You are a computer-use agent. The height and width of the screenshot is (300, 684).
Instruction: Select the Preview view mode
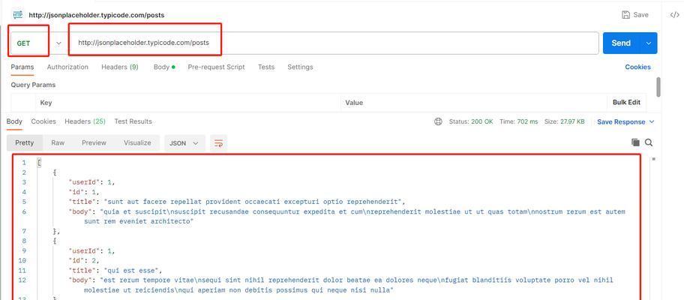click(94, 143)
